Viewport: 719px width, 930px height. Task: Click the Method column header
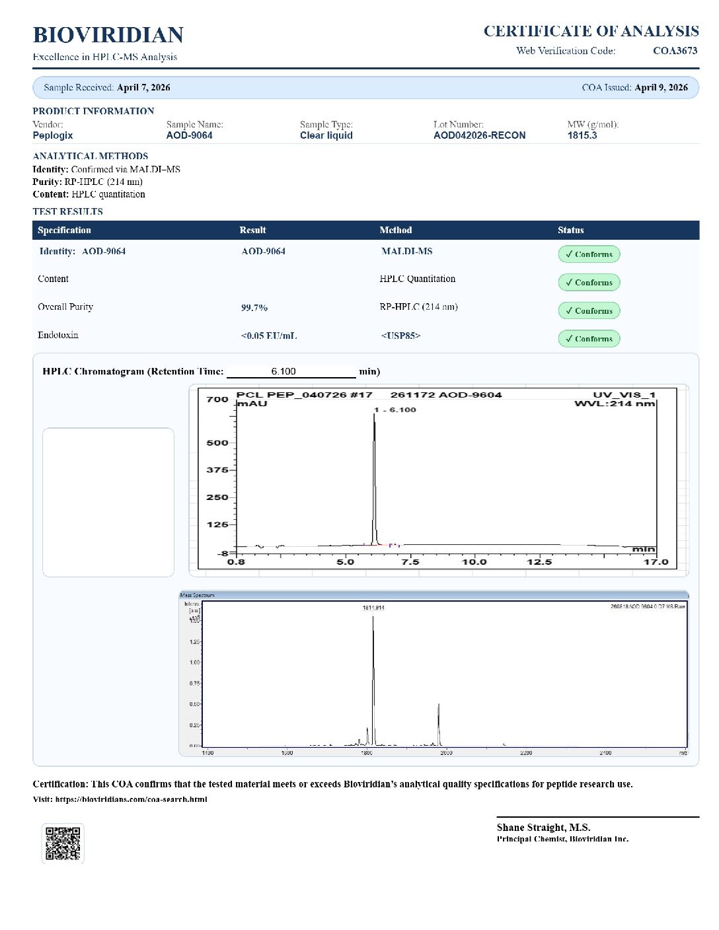click(x=395, y=230)
